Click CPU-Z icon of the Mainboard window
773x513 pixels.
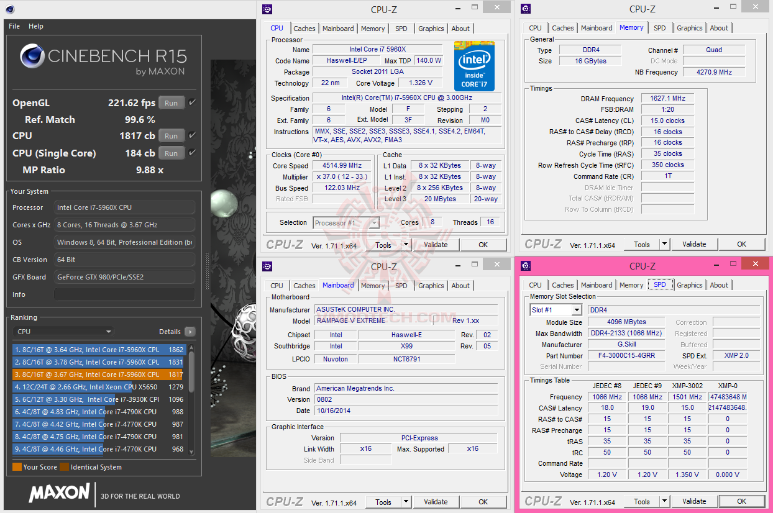(x=267, y=266)
